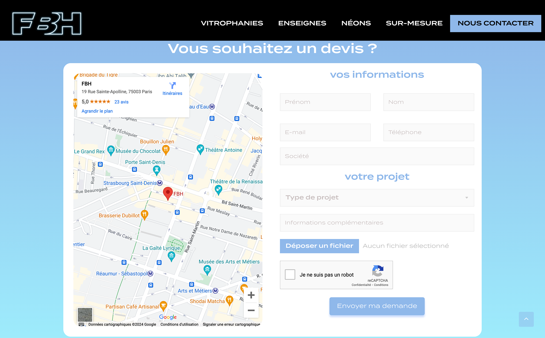
Task: Open reCAPTCHA Confidentialité link
Action: click(361, 285)
